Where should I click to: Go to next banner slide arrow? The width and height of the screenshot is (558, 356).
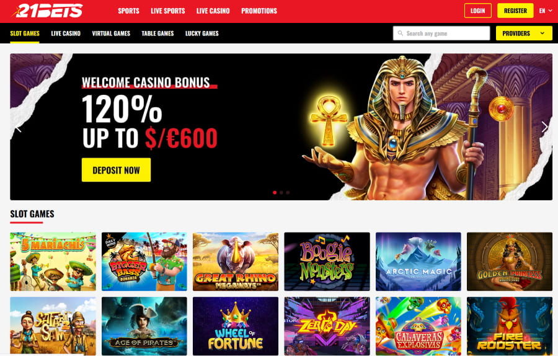[x=544, y=127]
